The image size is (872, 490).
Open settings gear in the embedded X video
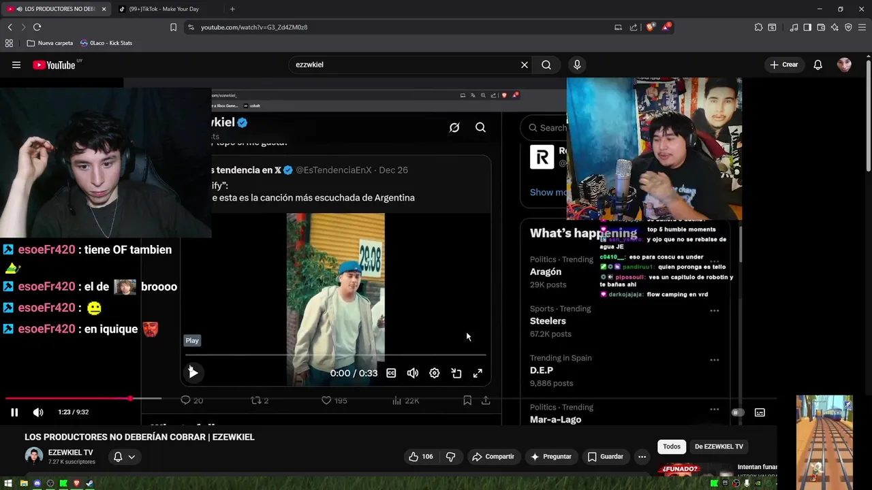click(435, 373)
